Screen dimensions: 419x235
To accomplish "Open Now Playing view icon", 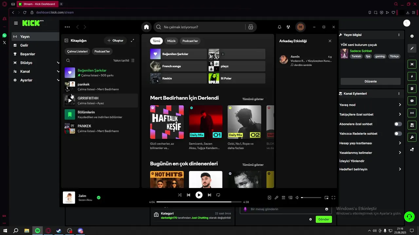I will (x=269, y=197).
